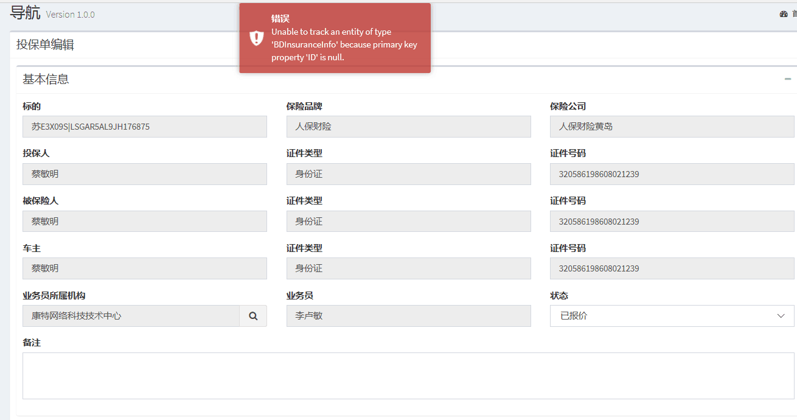The image size is (797, 420).
Task: Click the 导航 title link
Action: click(x=26, y=13)
